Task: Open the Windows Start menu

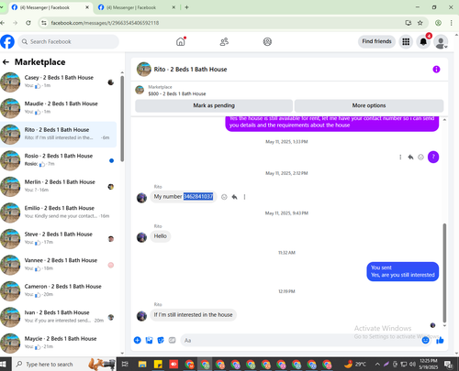Action: point(4,364)
